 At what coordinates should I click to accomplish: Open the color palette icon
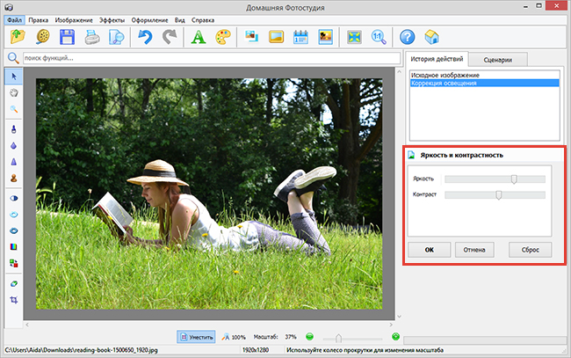point(223,37)
